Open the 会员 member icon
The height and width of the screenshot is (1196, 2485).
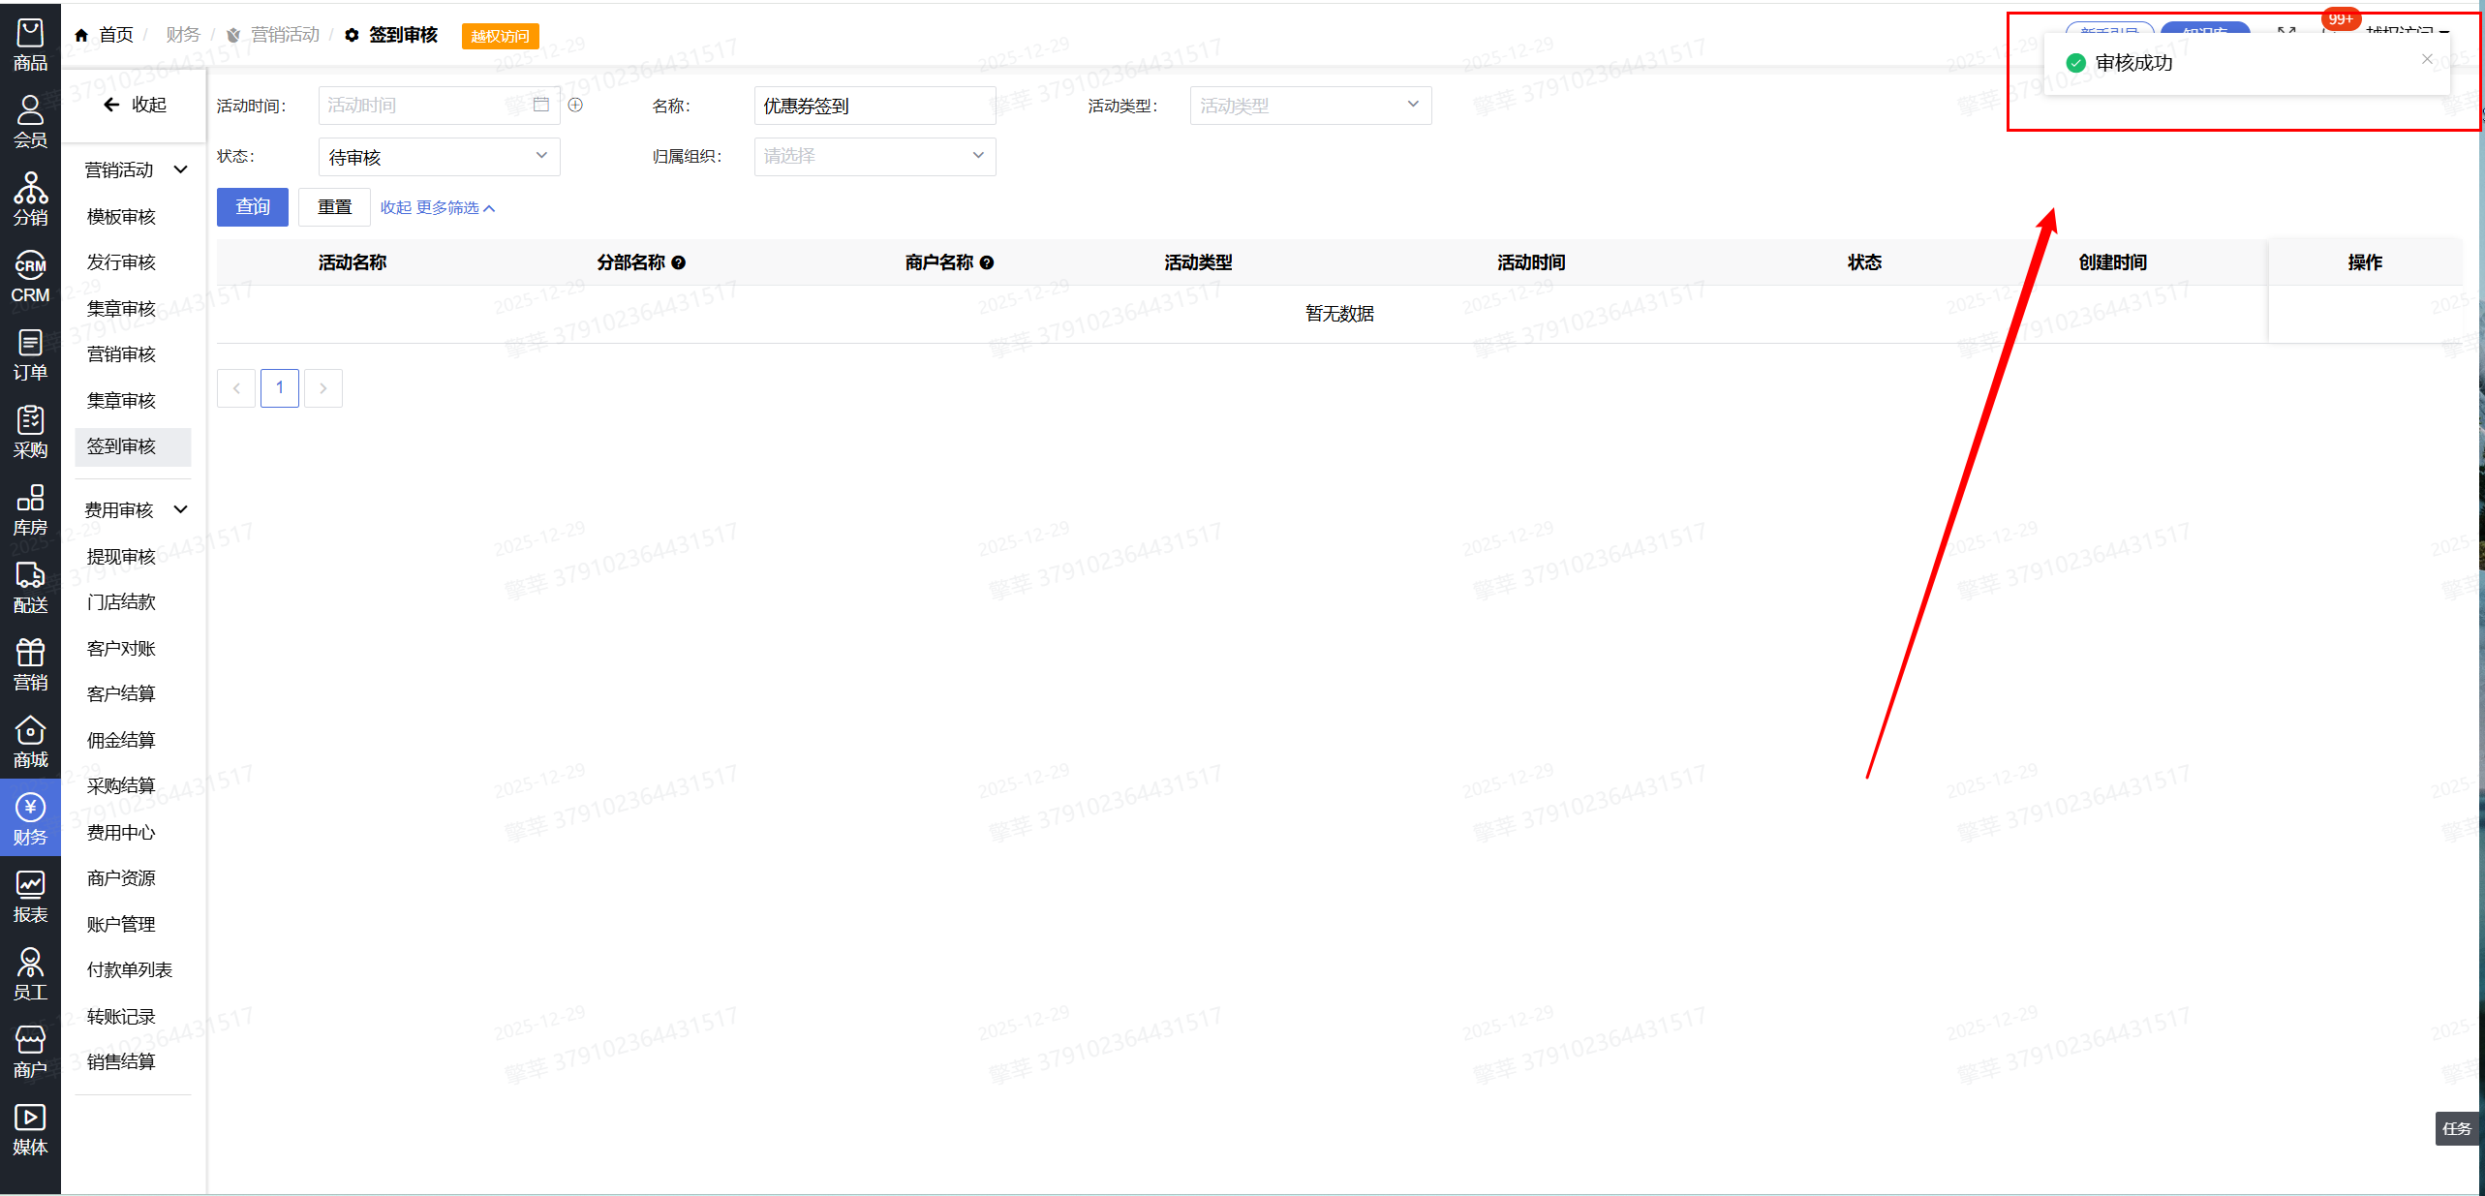pos(30,122)
